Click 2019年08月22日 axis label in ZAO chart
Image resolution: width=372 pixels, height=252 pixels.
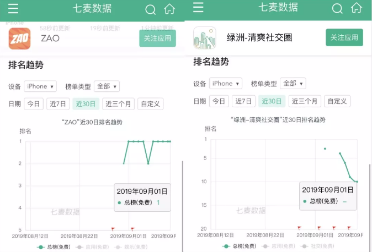pos(79,236)
